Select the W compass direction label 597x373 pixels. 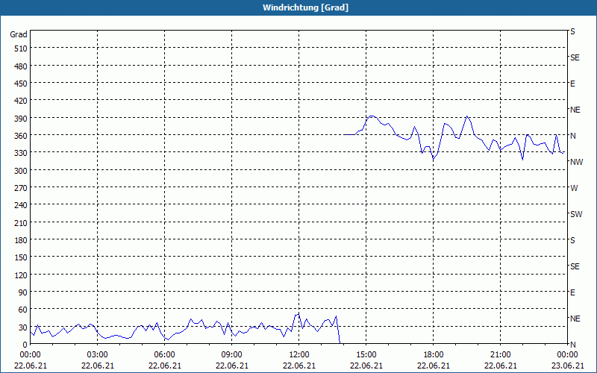[574, 188]
